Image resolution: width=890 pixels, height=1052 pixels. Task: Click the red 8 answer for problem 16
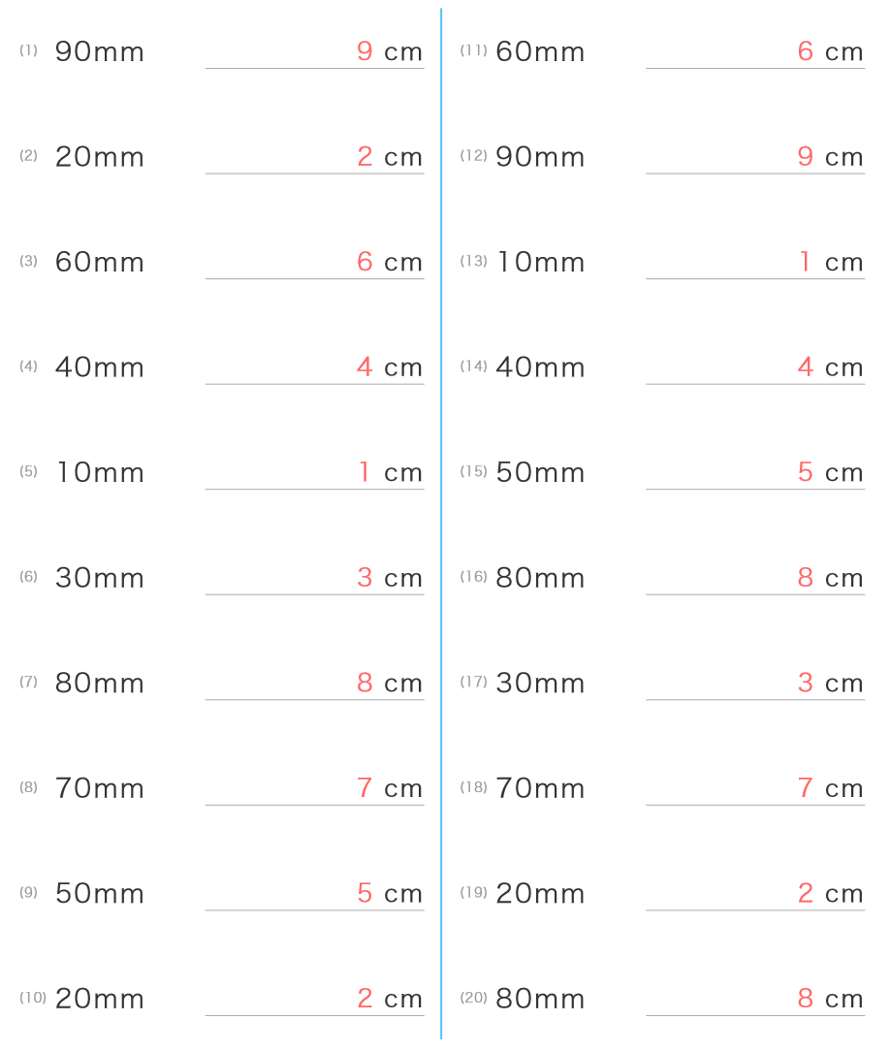click(805, 577)
